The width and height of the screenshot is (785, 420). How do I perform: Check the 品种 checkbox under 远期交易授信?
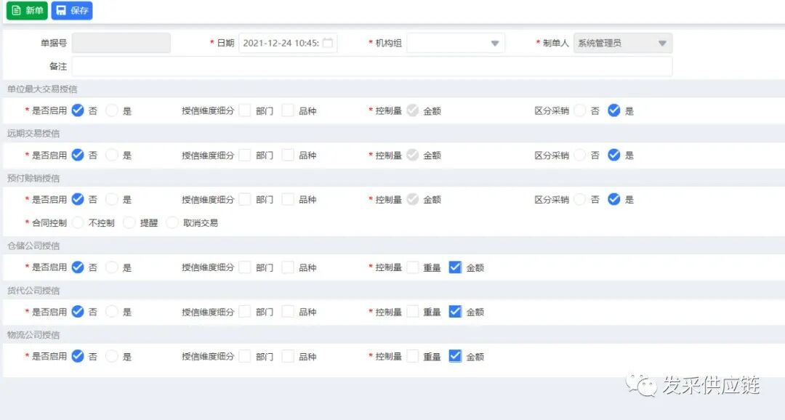point(288,155)
